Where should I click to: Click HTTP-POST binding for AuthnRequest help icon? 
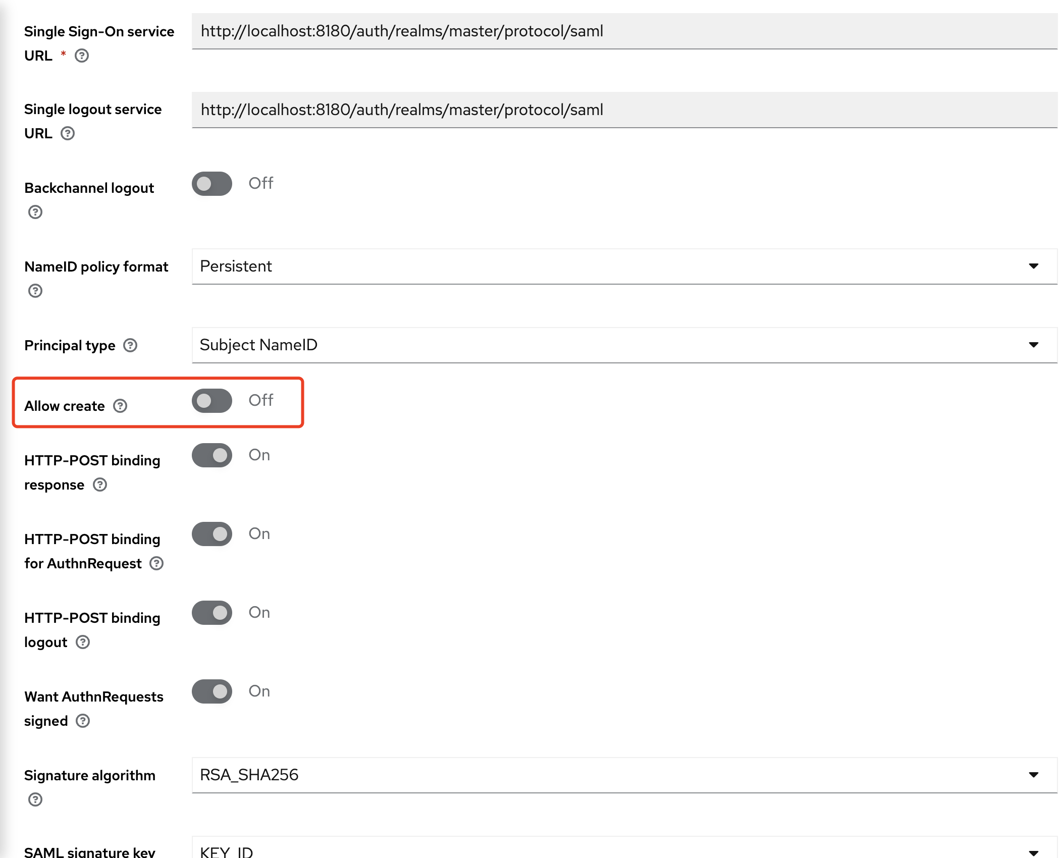coord(156,563)
